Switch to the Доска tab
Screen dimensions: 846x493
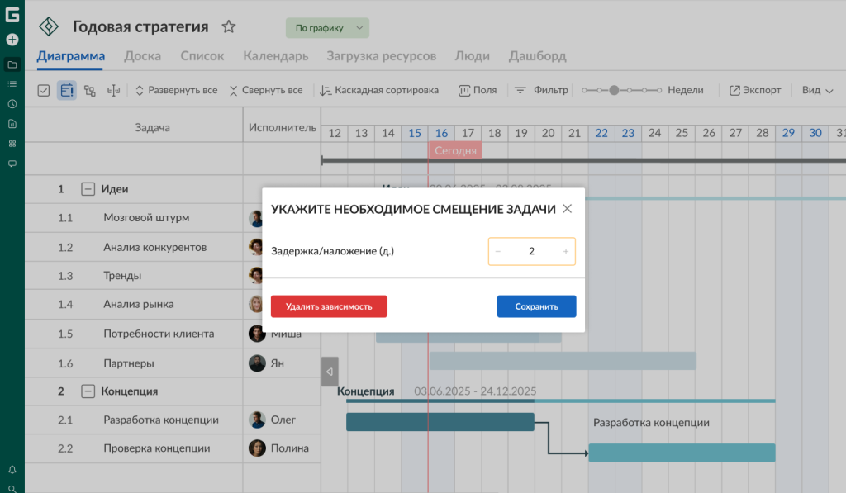(142, 56)
